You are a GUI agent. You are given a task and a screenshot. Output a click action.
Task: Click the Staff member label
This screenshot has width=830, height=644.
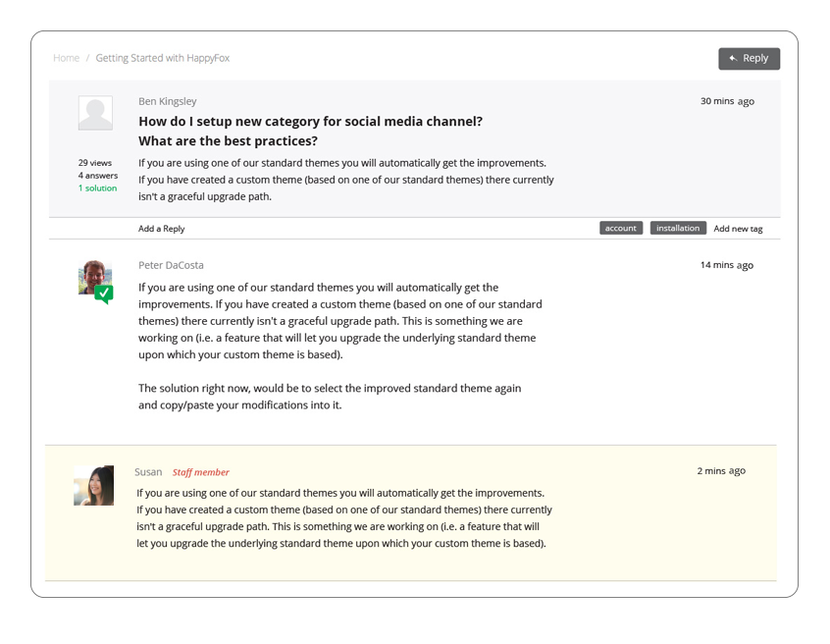pyautogui.click(x=200, y=472)
